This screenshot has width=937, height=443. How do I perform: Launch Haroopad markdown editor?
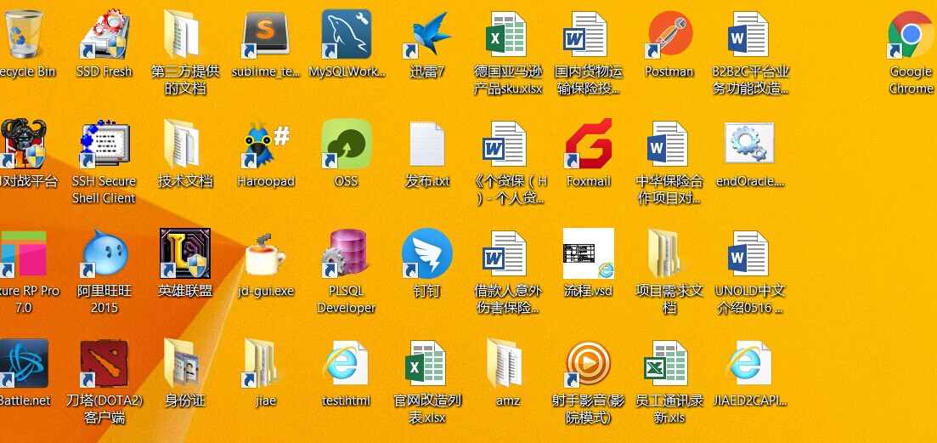coord(266,144)
